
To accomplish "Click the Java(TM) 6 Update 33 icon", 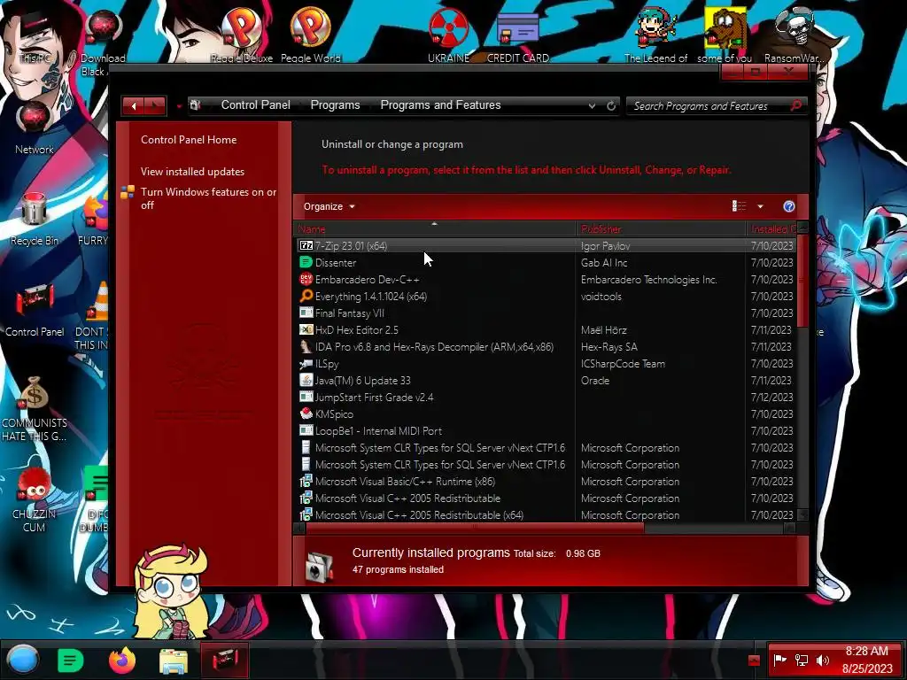I will [306, 381].
